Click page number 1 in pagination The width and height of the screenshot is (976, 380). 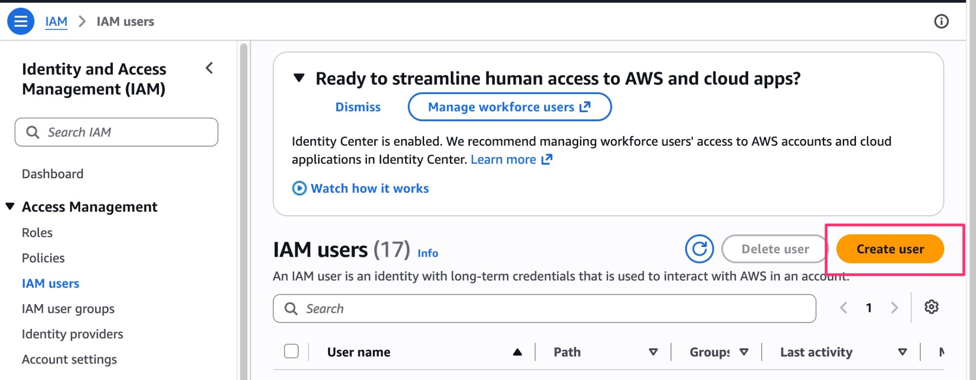tap(869, 308)
